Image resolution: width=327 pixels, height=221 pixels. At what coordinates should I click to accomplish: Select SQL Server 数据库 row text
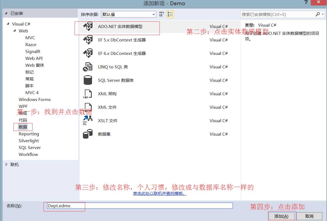tap(116, 80)
